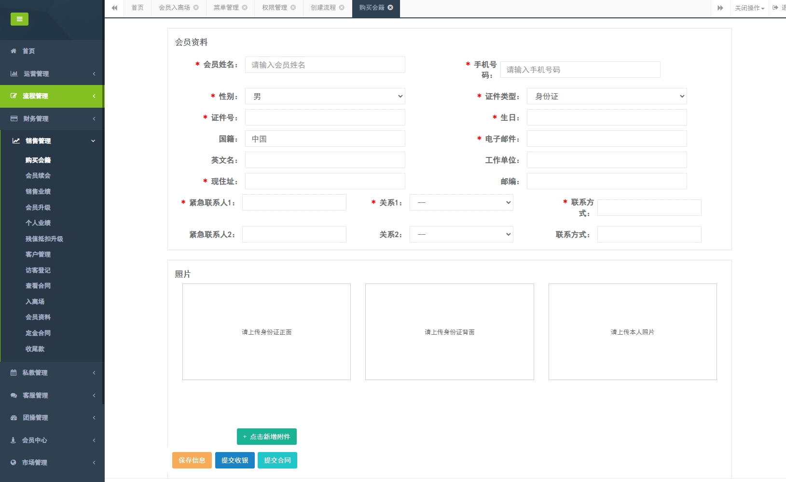Expand the 财务管理 sidebar menu
The image size is (786, 482).
coord(52,118)
